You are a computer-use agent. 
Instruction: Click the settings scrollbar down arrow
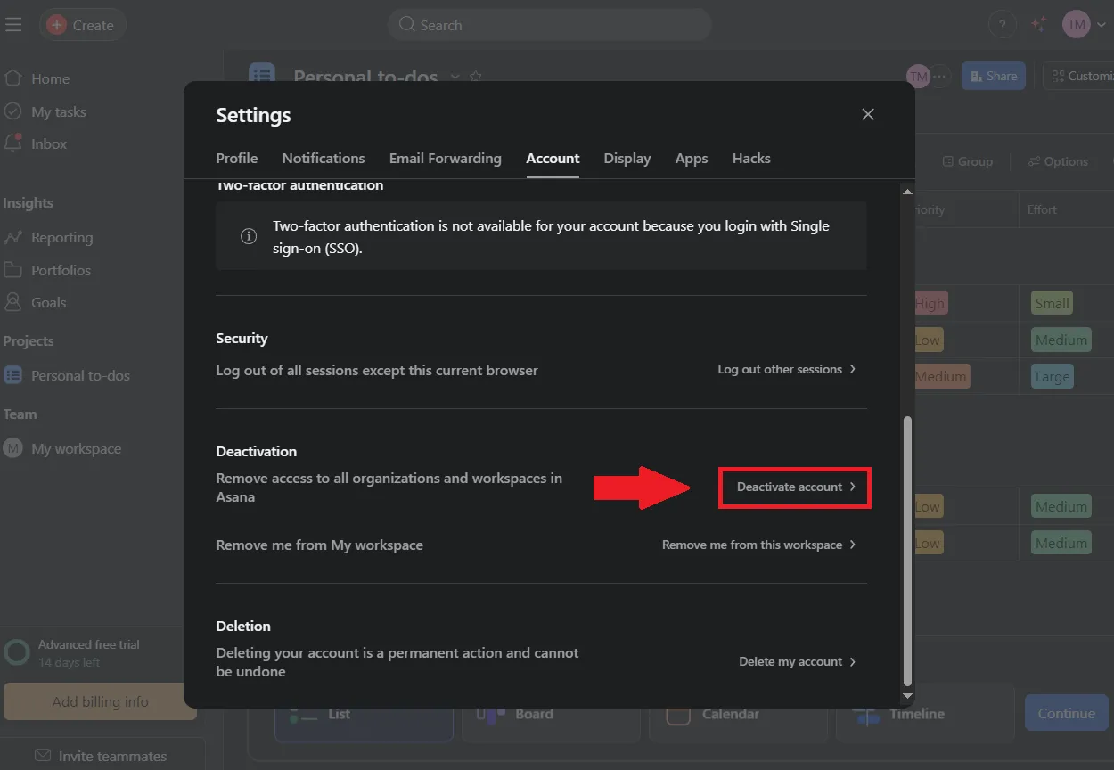point(907,695)
